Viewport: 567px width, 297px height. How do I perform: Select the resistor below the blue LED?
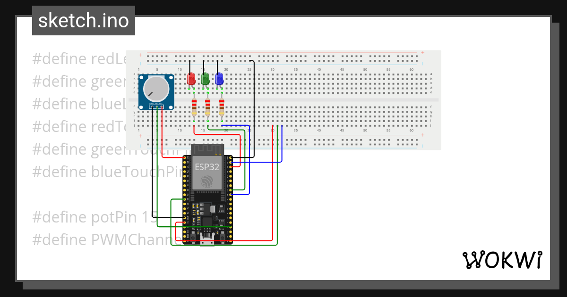[222, 107]
